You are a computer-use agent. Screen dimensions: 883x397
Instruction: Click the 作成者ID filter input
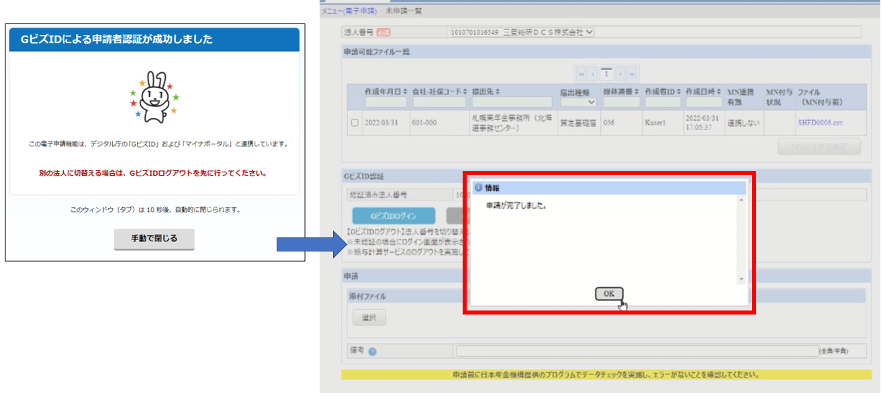tap(663, 103)
